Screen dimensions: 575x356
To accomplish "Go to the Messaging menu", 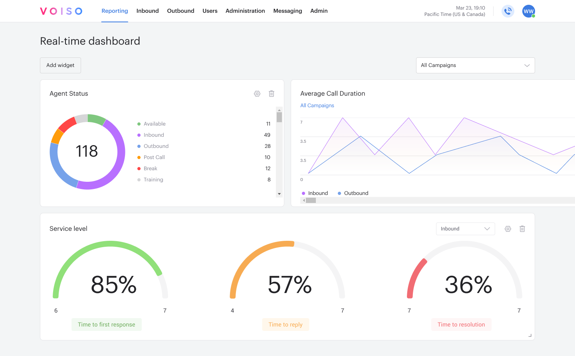I will (x=287, y=11).
